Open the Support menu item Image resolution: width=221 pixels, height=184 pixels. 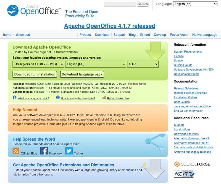(119, 35)
